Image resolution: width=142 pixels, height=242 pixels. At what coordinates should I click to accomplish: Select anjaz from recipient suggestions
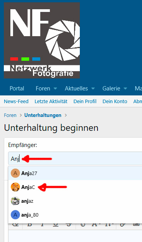(x=75, y=201)
